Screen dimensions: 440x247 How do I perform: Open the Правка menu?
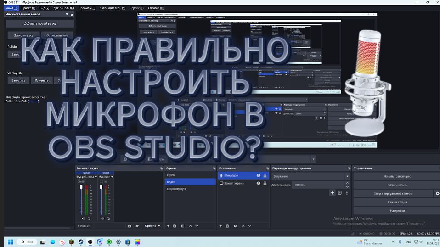(x=28, y=8)
